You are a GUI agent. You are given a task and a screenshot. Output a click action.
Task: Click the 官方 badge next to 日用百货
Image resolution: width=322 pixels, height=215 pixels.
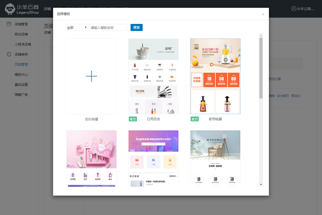(x=133, y=119)
